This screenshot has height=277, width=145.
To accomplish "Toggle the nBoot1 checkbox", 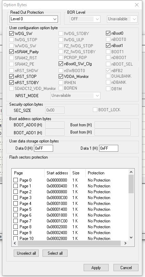I will pyautogui.click(x=108, y=46).
